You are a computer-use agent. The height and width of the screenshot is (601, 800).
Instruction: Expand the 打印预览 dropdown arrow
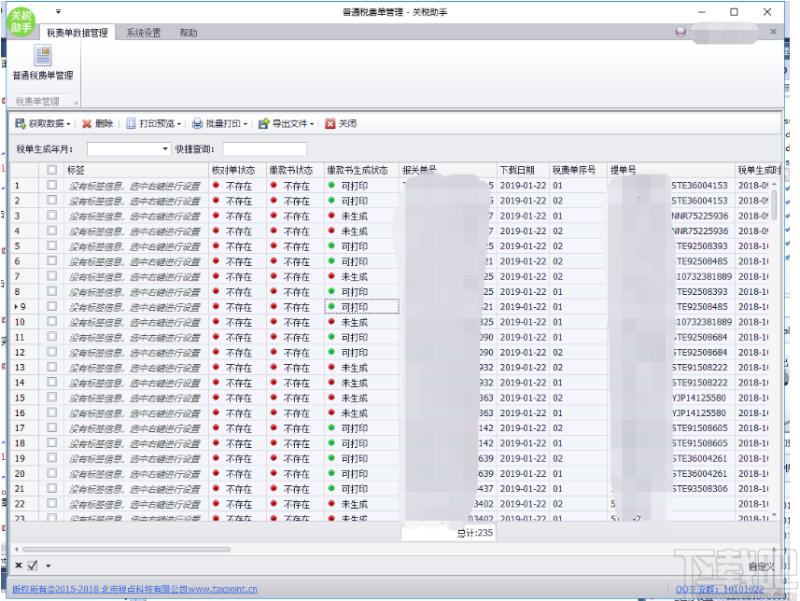tap(179, 124)
